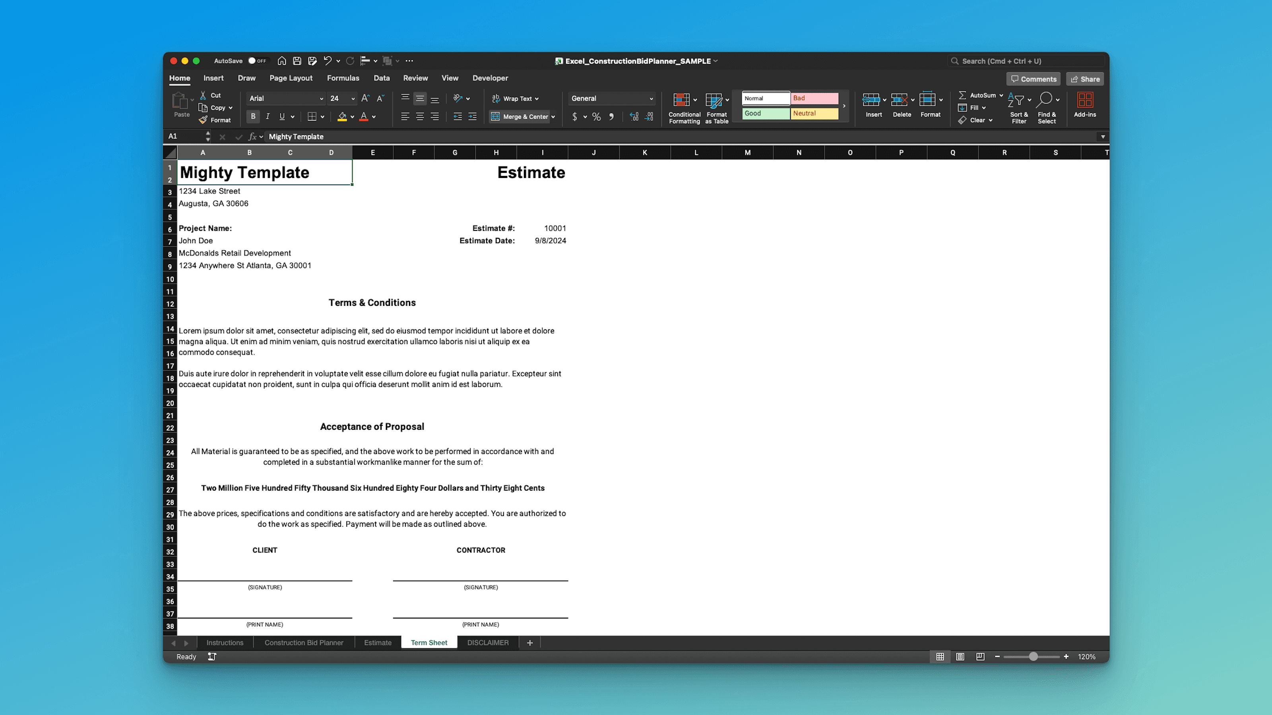Switch to the Formulas ribbon tab
Image resolution: width=1272 pixels, height=715 pixels.
343,78
